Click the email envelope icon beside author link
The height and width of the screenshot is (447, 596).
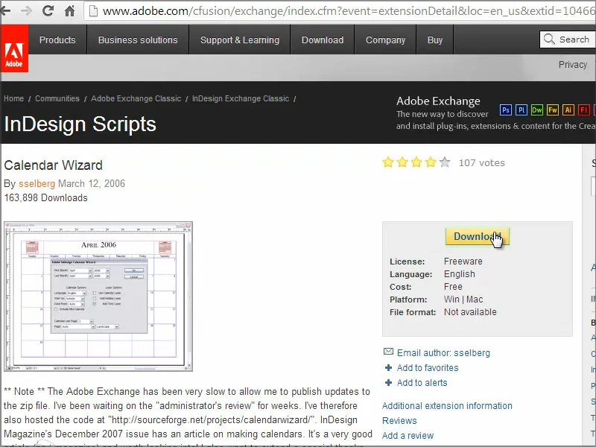point(388,352)
